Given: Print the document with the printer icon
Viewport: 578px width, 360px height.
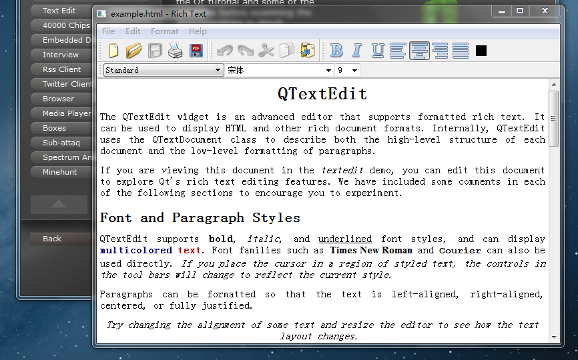Looking at the screenshot, I should [175, 51].
